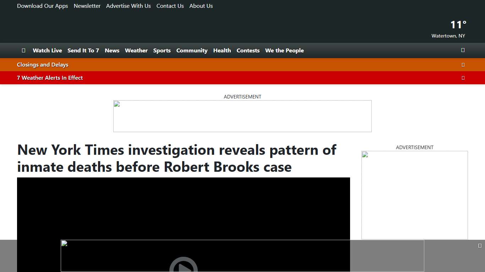The height and width of the screenshot is (272, 485).
Task: Open Send It To 7
Action: click(x=83, y=50)
